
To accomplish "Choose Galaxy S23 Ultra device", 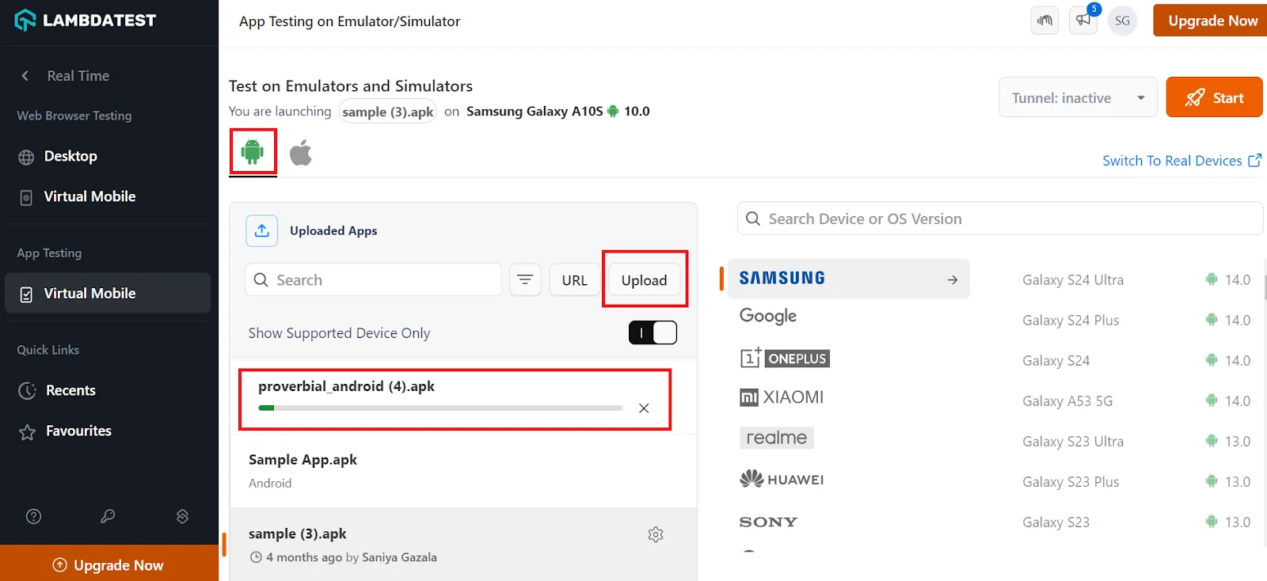I will [x=1073, y=441].
